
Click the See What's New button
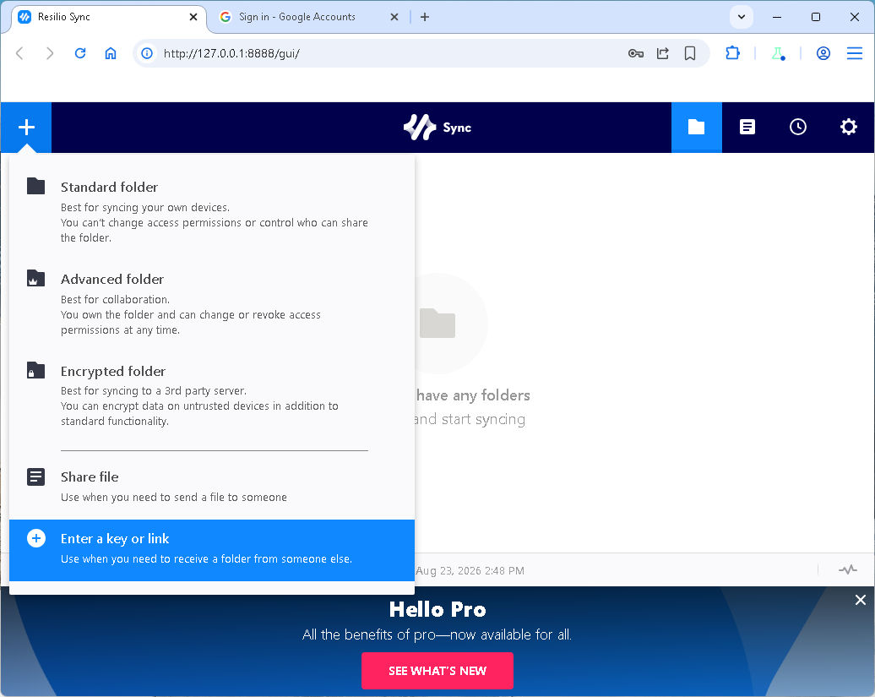pos(437,671)
